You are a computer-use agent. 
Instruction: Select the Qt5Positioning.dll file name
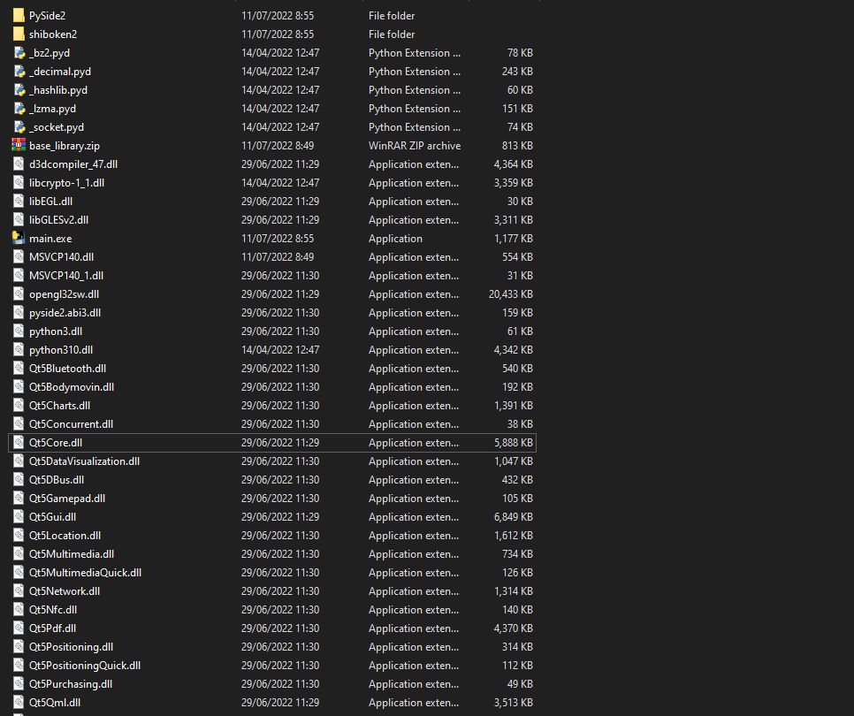coord(72,647)
